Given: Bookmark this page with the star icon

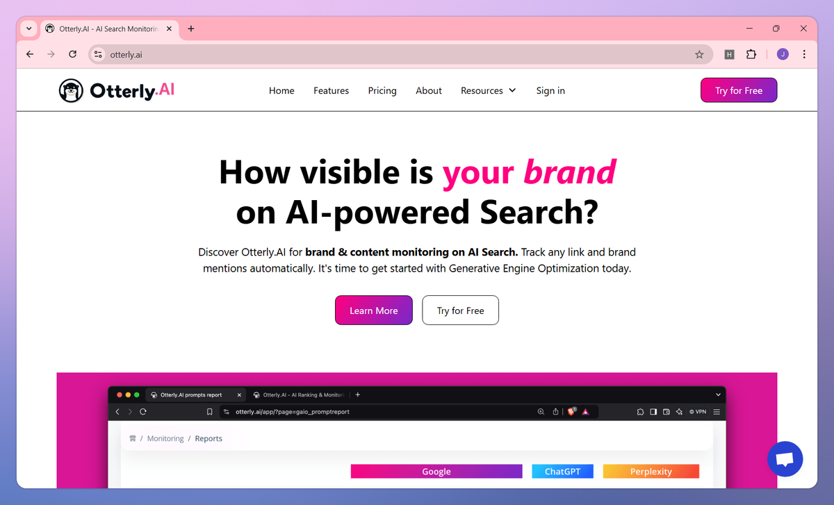Looking at the screenshot, I should pos(699,54).
